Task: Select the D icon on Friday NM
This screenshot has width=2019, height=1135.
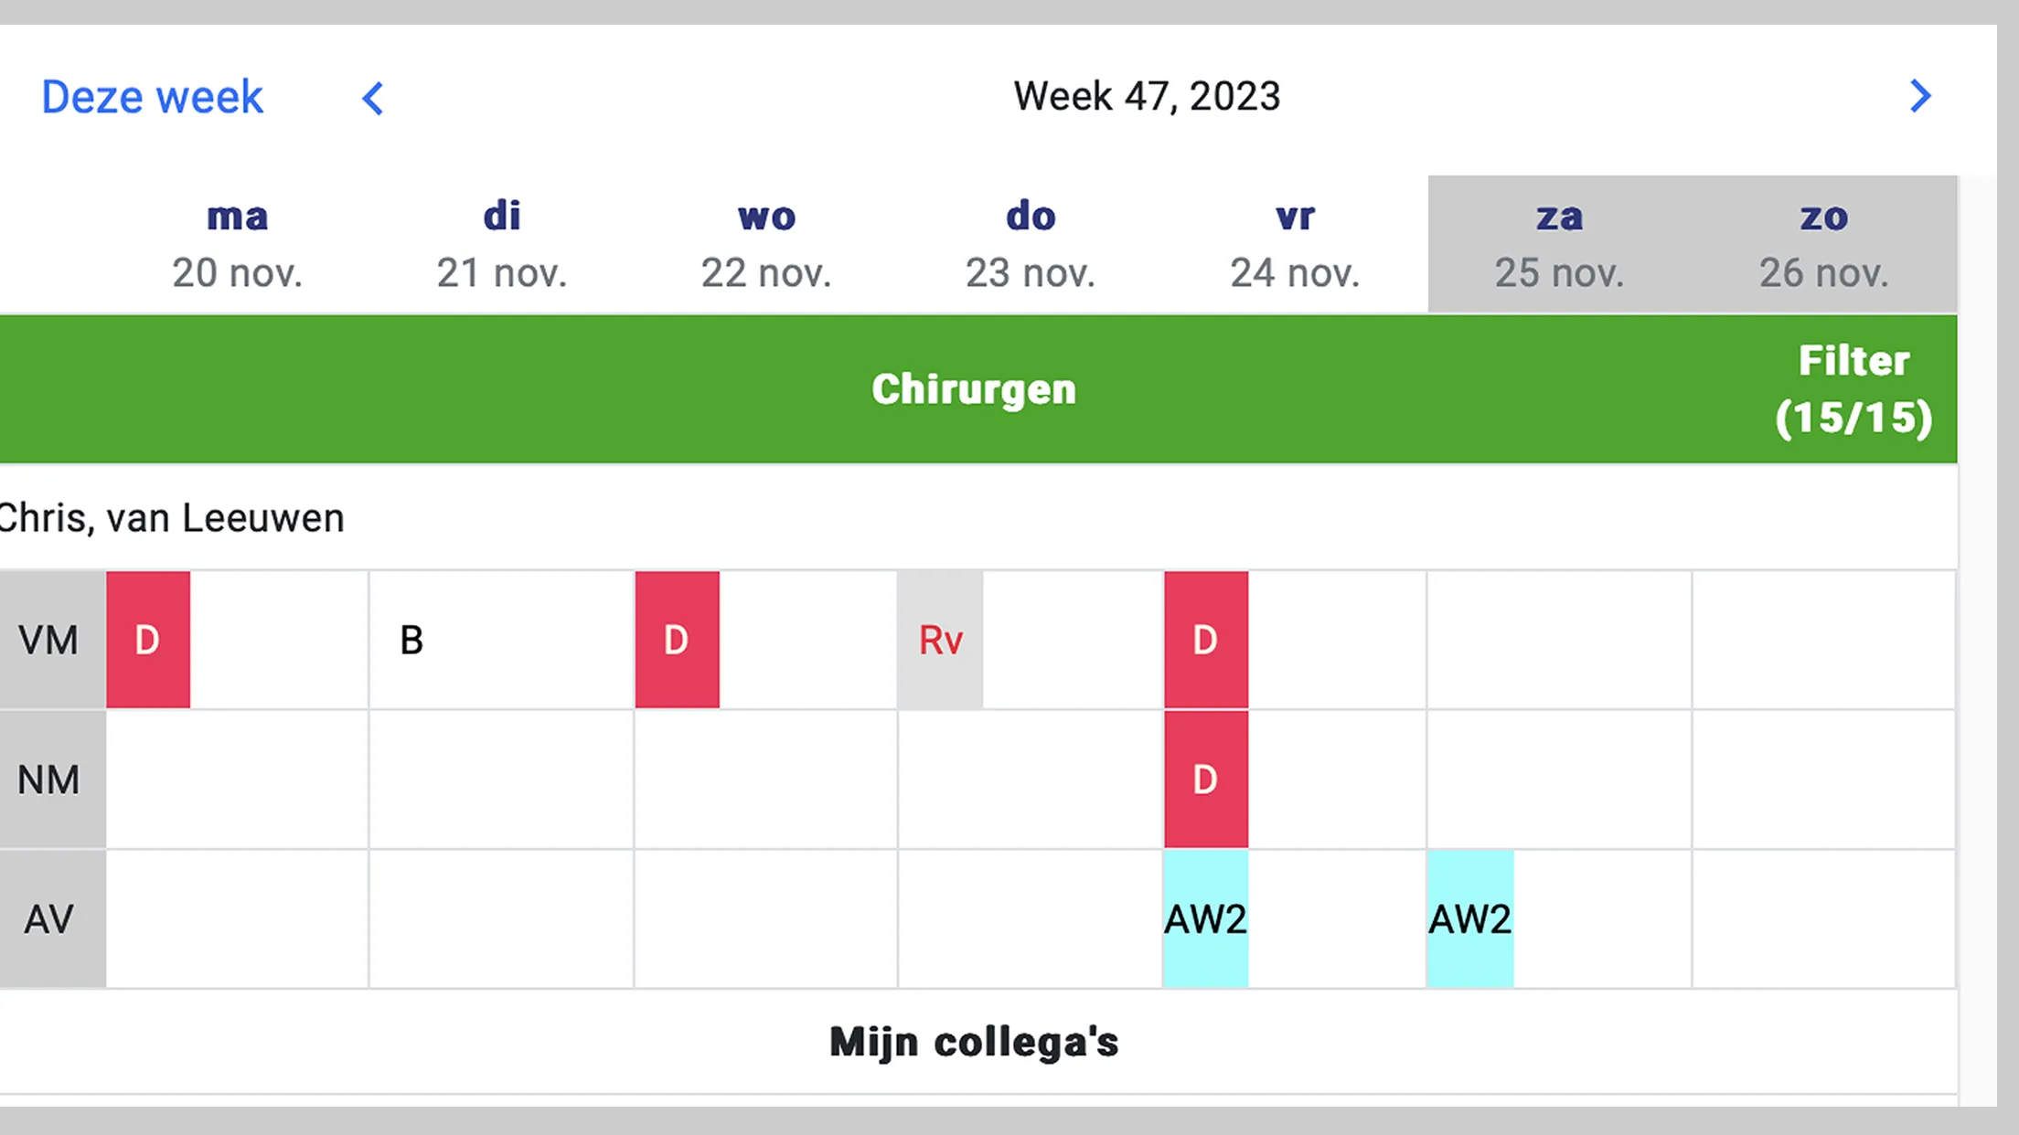Action: [1205, 779]
